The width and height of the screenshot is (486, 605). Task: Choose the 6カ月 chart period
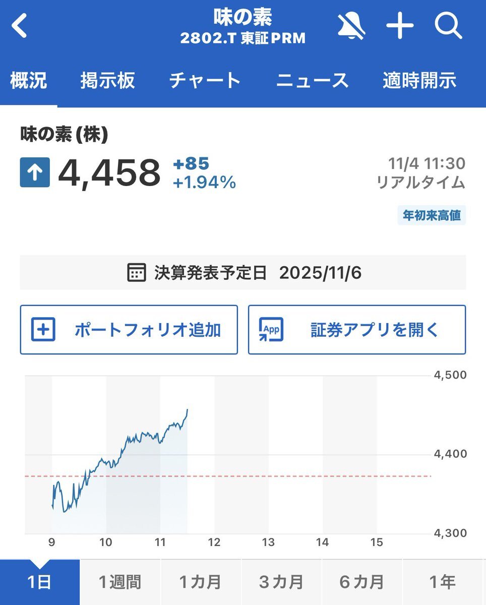[x=361, y=582]
